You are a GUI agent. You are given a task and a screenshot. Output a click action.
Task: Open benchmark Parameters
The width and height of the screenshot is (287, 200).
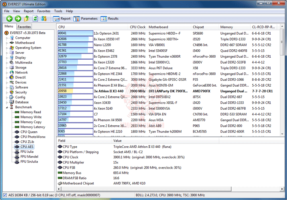pos(85,19)
